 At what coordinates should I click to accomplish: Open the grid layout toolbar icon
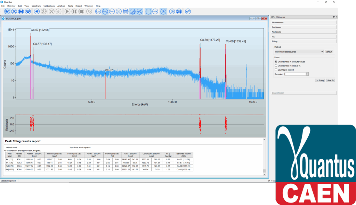tap(179, 11)
